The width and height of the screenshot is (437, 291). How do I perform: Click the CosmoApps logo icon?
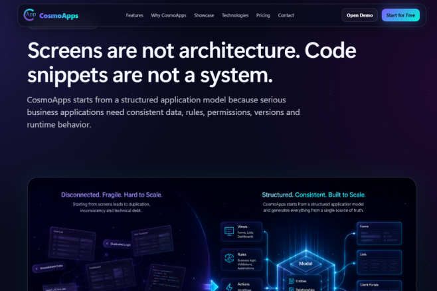29,15
